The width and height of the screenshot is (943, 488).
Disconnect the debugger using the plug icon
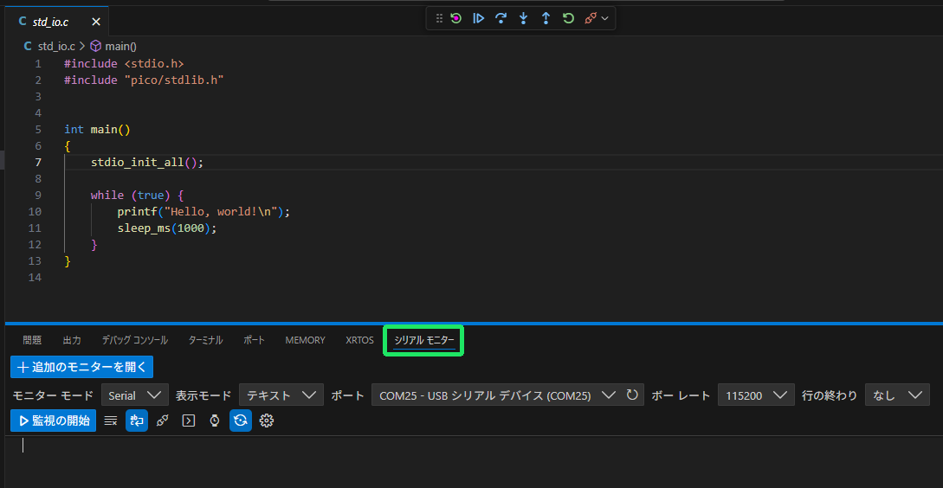click(x=591, y=18)
